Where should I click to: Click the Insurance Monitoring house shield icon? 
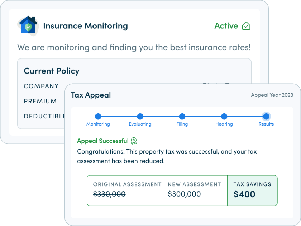coord(28,25)
